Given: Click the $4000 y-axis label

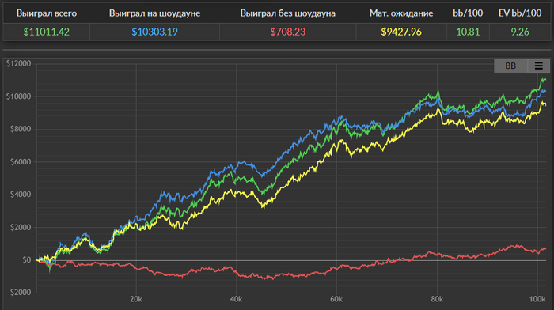Looking at the screenshot, I should point(21,195).
